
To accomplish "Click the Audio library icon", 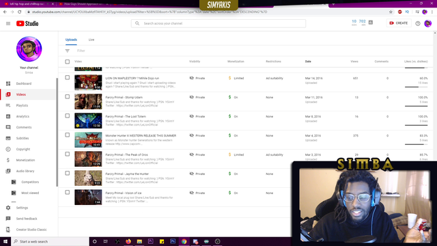I will 8,171.
